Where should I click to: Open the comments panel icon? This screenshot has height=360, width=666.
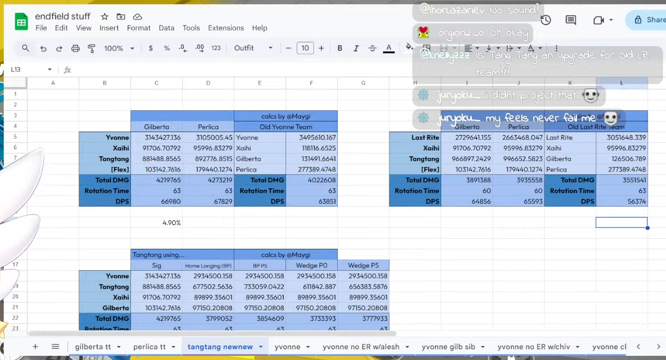click(x=571, y=20)
